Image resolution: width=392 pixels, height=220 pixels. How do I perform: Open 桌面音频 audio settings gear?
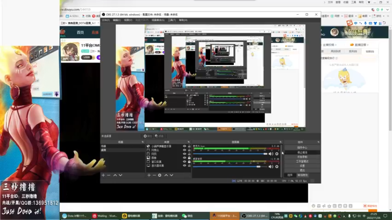tap(277, 166)
